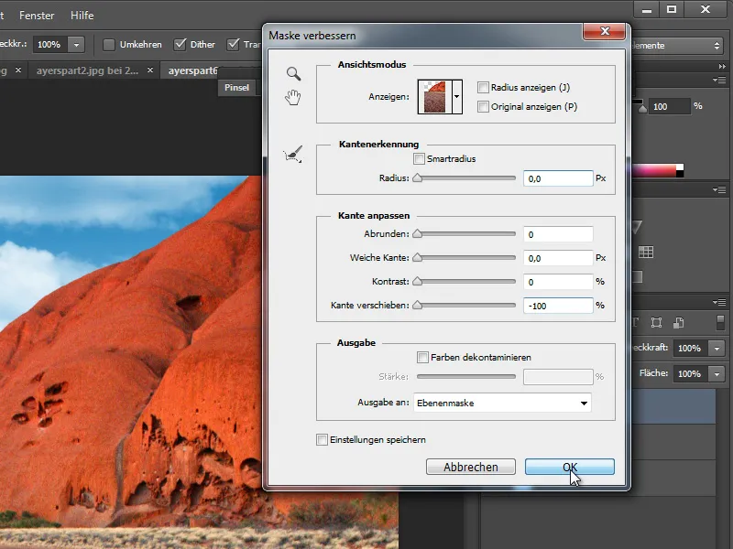Click options bar Deckkraft 100% field

coord(50,45)
